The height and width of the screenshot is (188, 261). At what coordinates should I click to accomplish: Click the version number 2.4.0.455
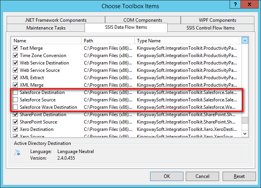(66, 158)
